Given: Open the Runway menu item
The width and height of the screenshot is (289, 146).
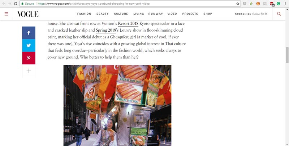Looking at the screenshot, I should (x=156, y=14).
